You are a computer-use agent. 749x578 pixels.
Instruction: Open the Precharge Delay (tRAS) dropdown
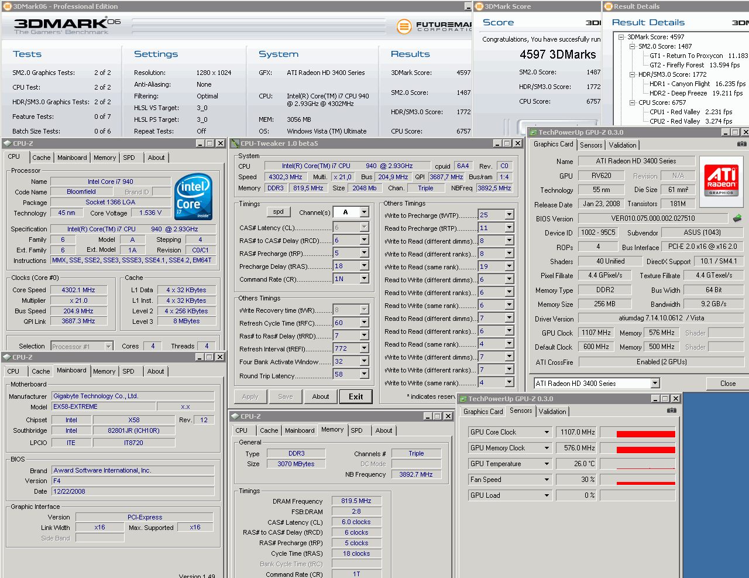365,266
